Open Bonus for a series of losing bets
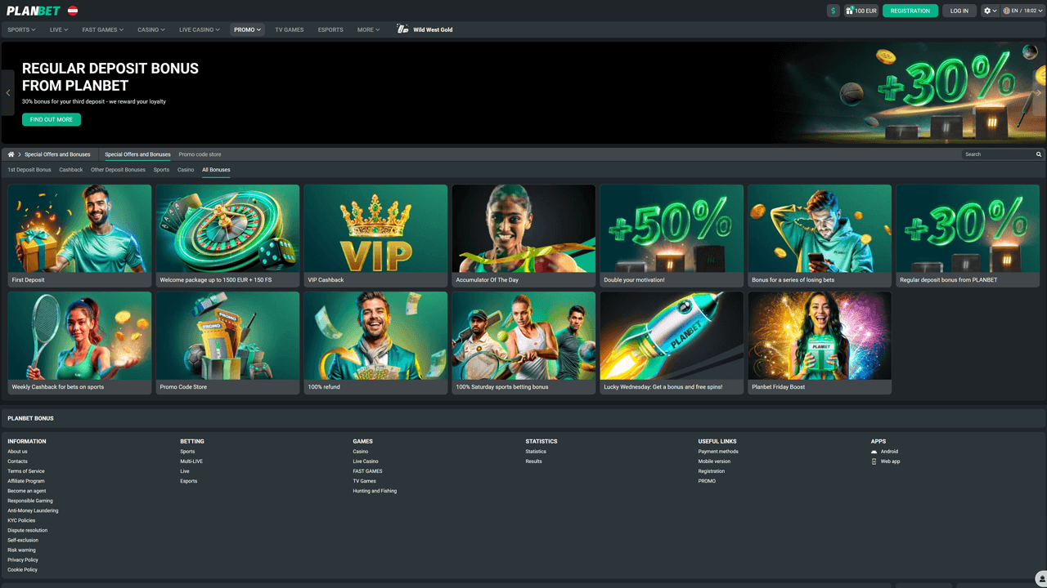This screenshot has height=588, width=1047. 820,236
